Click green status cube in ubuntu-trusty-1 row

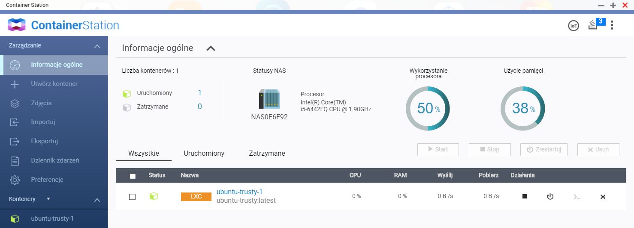pyautogui.click(x=154, y=196)
